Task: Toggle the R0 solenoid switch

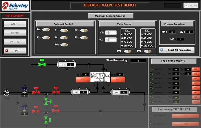Action: coord(46,30)
